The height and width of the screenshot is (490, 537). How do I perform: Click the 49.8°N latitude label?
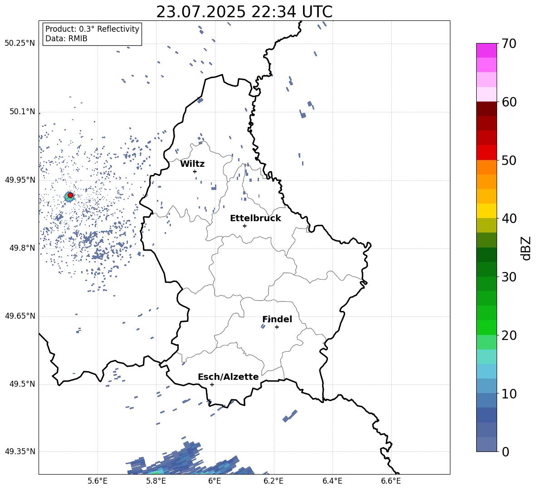(22, 248)
